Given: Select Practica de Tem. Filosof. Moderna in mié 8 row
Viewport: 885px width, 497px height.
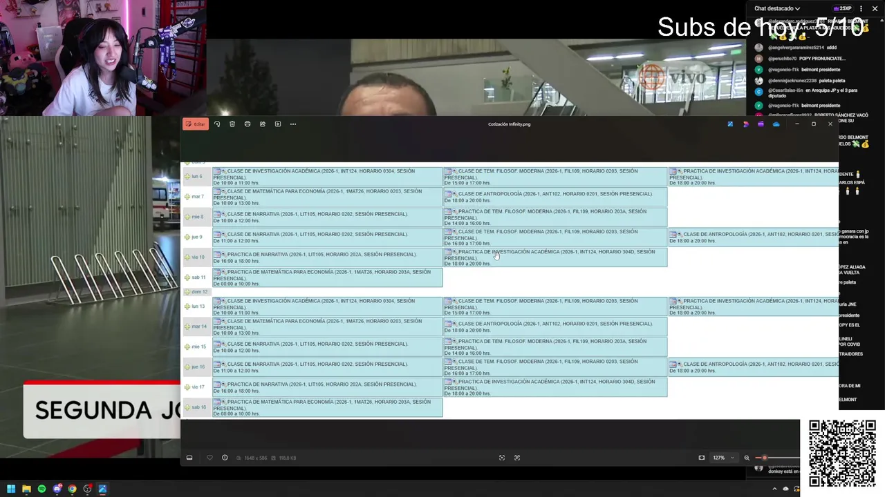Looking at the screenshot, I should pos(555,217).
